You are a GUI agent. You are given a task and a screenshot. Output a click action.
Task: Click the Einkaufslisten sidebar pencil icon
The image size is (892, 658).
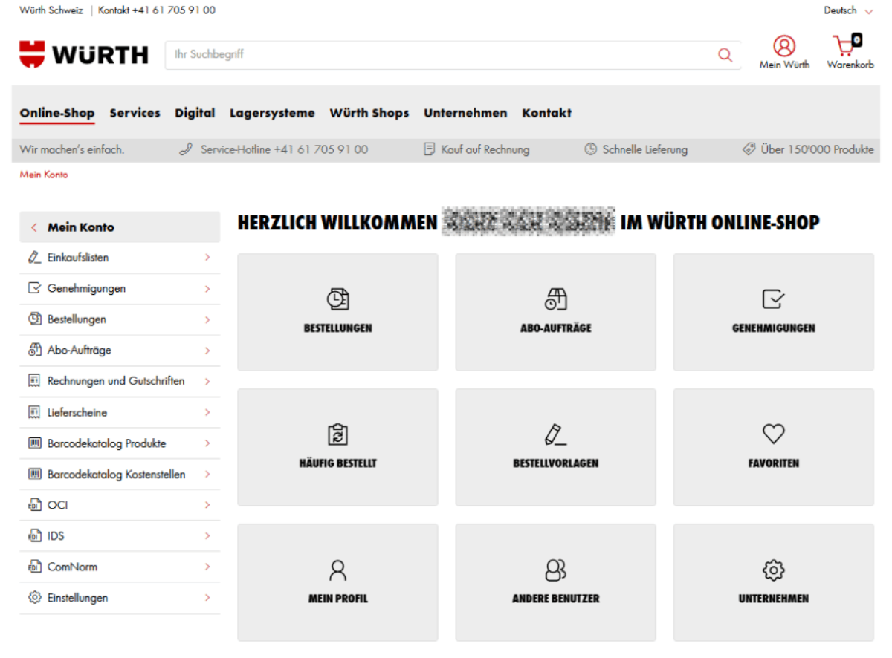tap(34, 258)
